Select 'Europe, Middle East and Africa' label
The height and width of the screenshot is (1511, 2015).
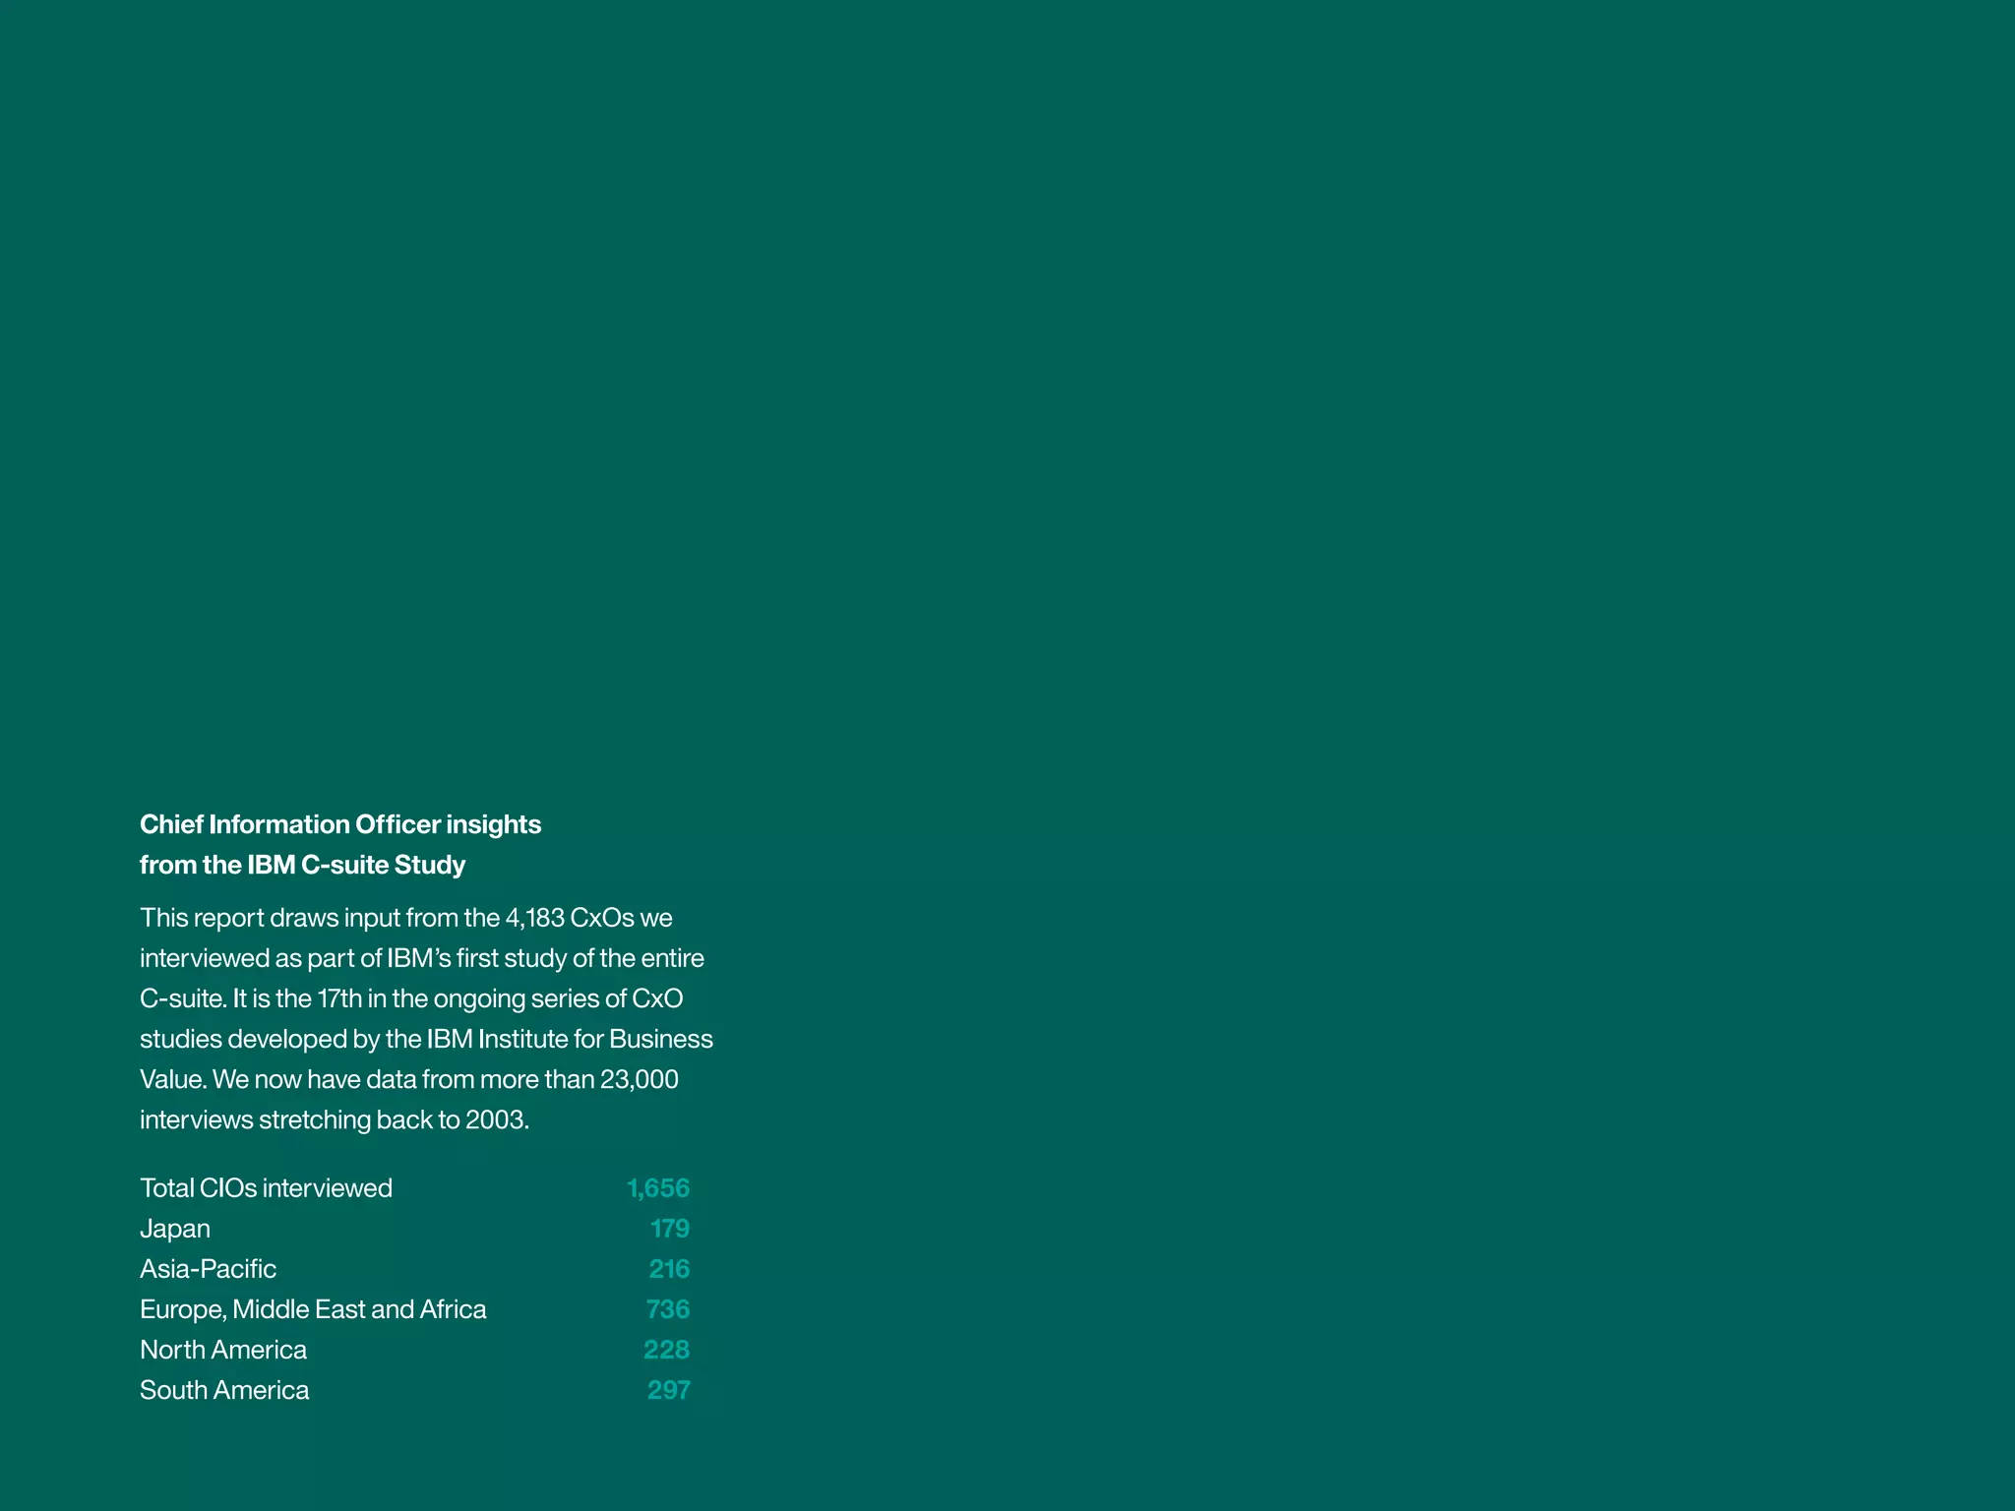point(313,1309)
